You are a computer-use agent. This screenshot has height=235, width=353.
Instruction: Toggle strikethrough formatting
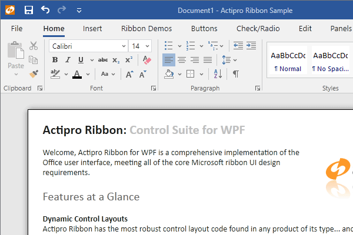[103, 60]
